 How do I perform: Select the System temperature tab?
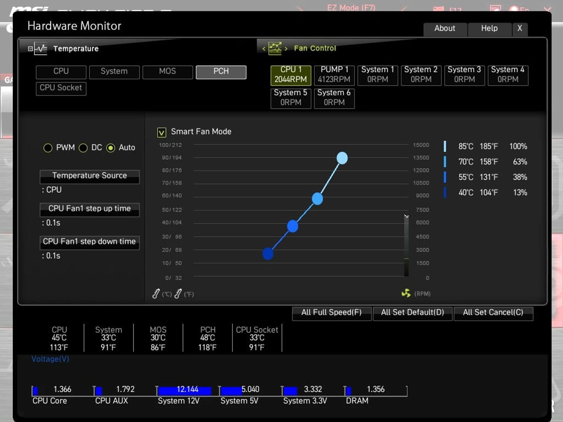(114, 72)
